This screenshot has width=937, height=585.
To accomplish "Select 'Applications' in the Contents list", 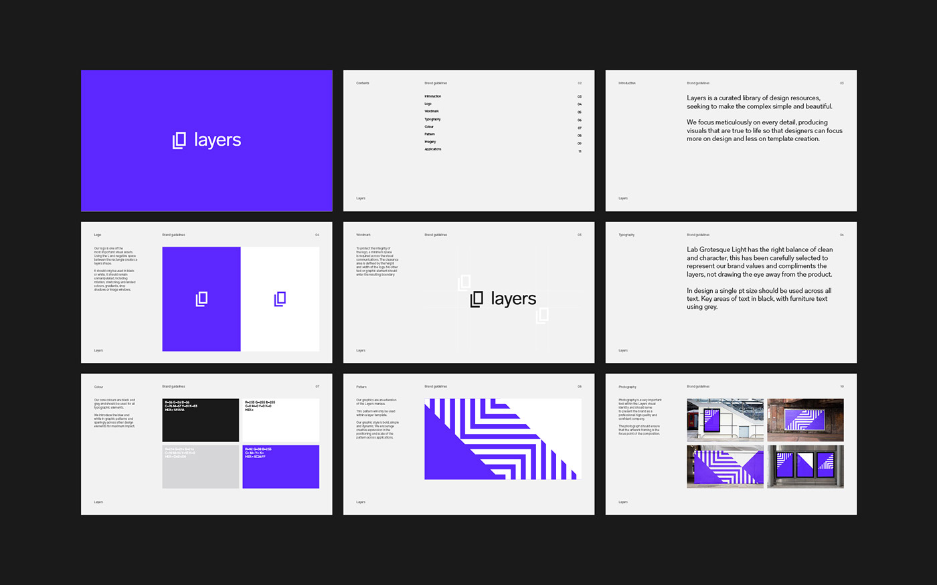I will [432, 149].
